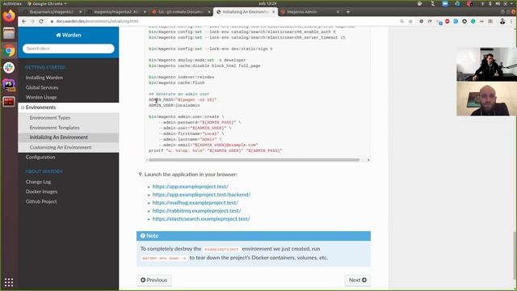The image size is (517, 291).
Task: Open Environment Templates page
Action: pos(54,128)
